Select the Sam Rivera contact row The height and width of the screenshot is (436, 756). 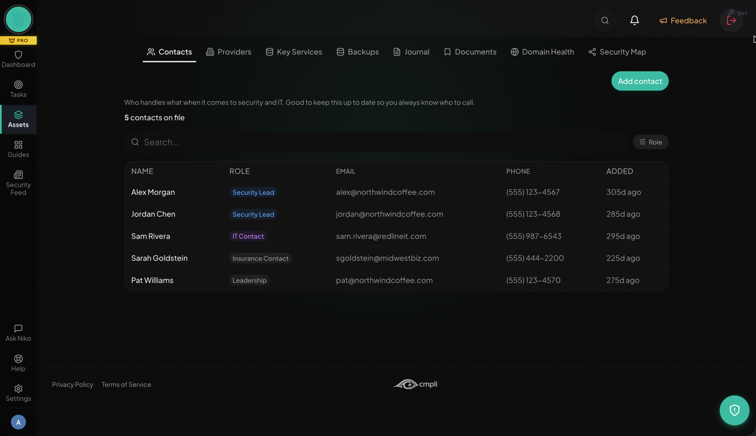pos(151,236)
